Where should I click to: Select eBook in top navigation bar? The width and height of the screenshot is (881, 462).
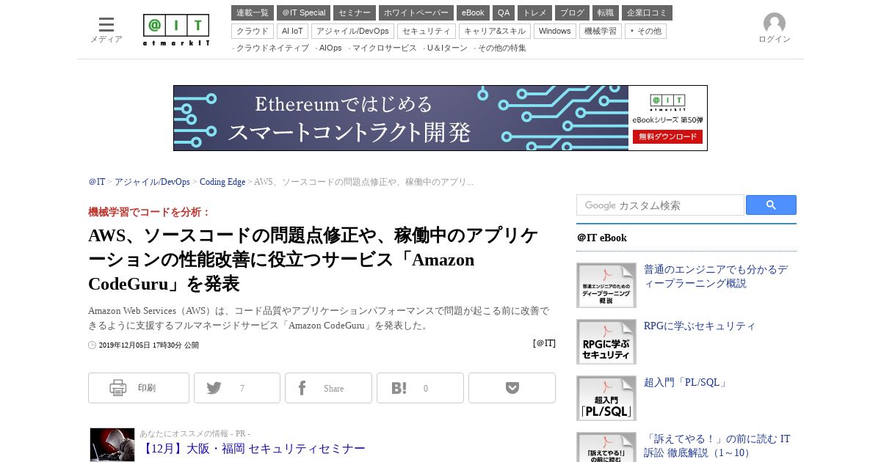tap(473, 12)
